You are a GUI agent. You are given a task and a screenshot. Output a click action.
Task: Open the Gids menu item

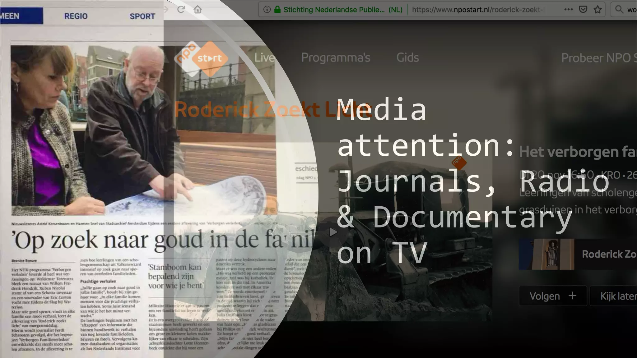407,58
